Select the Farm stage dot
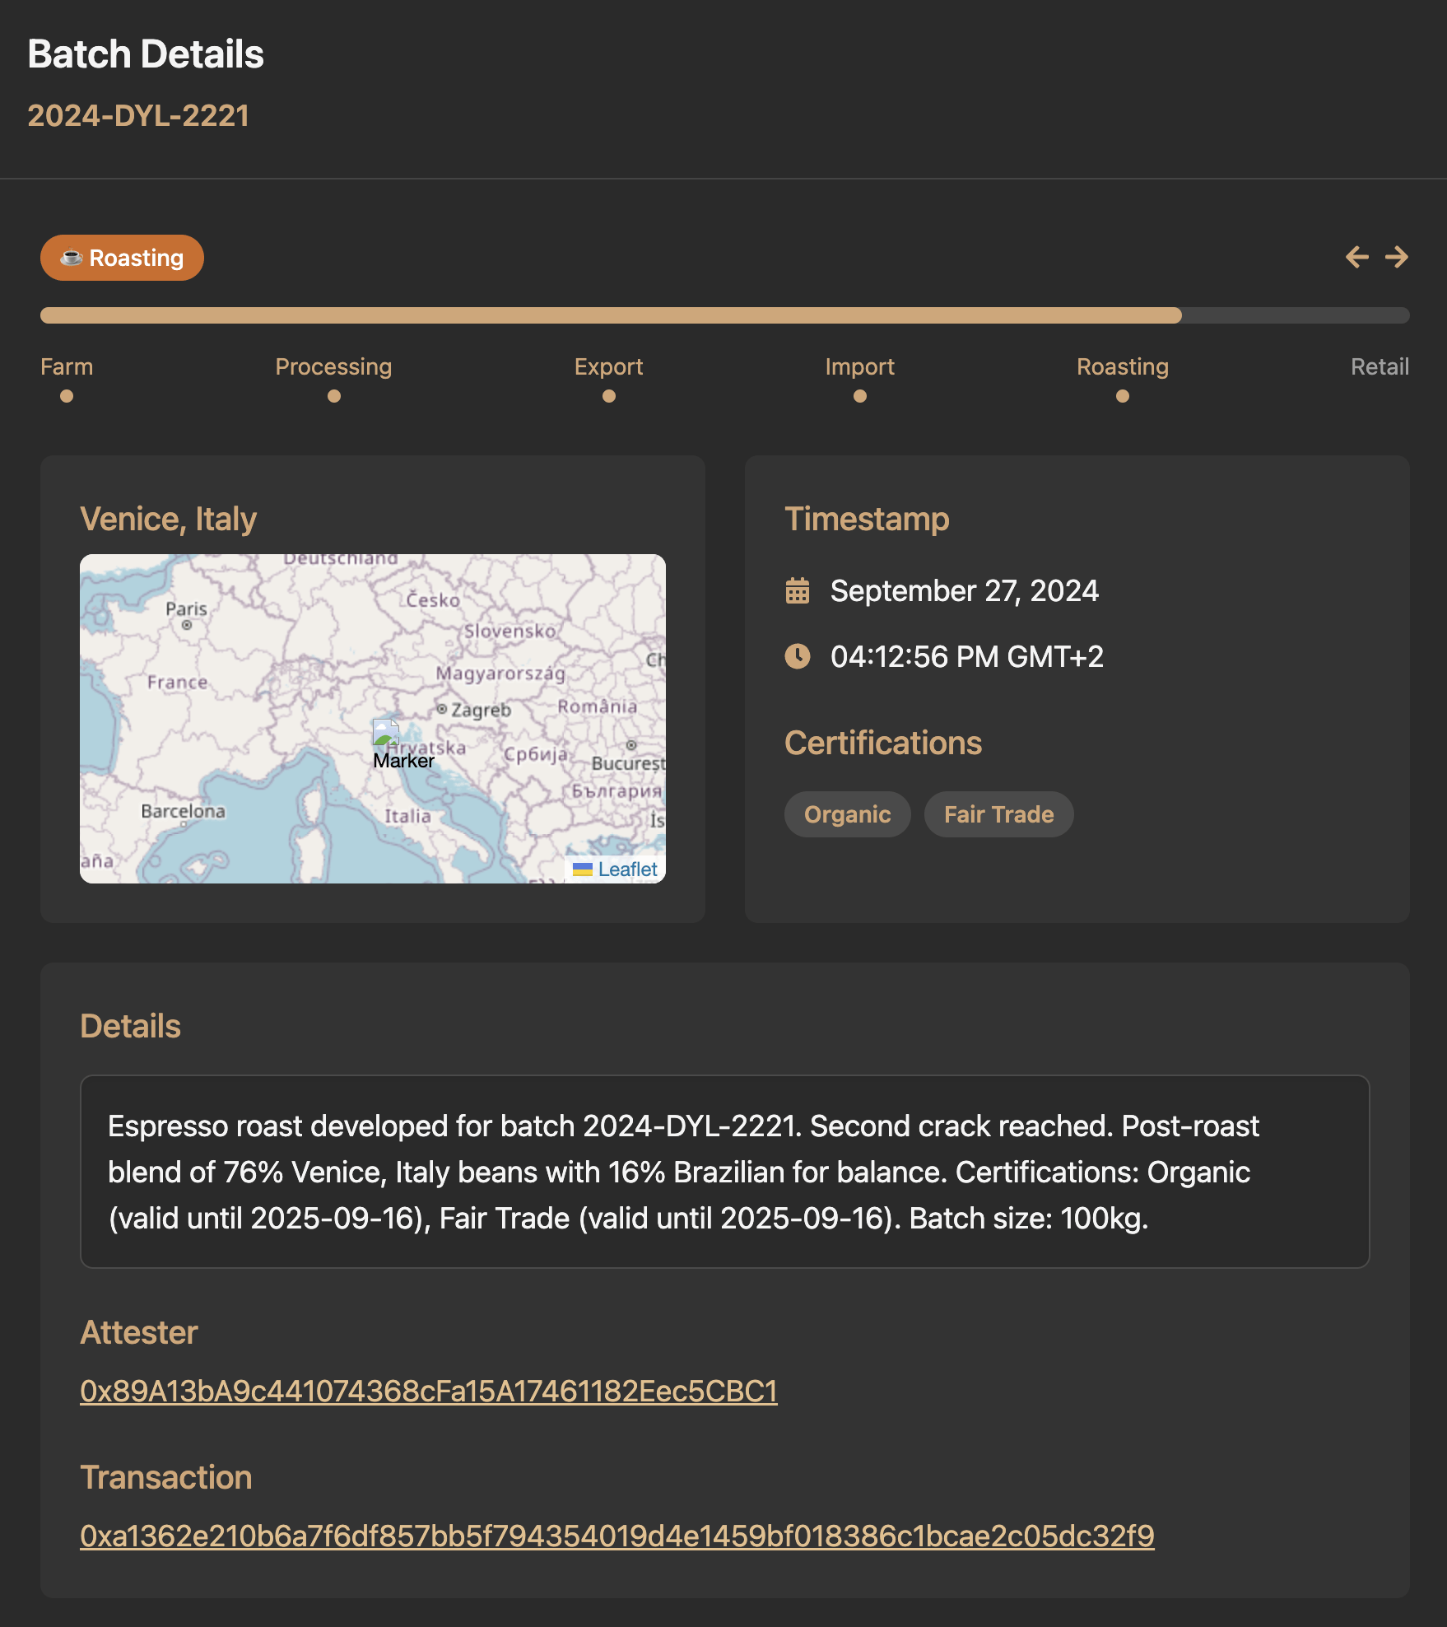The width and height of the screenshot is (1447, 1627). [67, 396]
